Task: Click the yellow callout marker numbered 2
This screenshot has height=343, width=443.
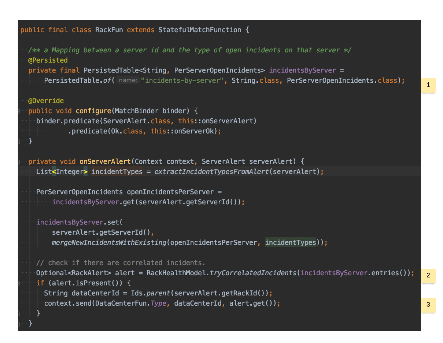Action: pyautogui.click(x=428, y=276)
